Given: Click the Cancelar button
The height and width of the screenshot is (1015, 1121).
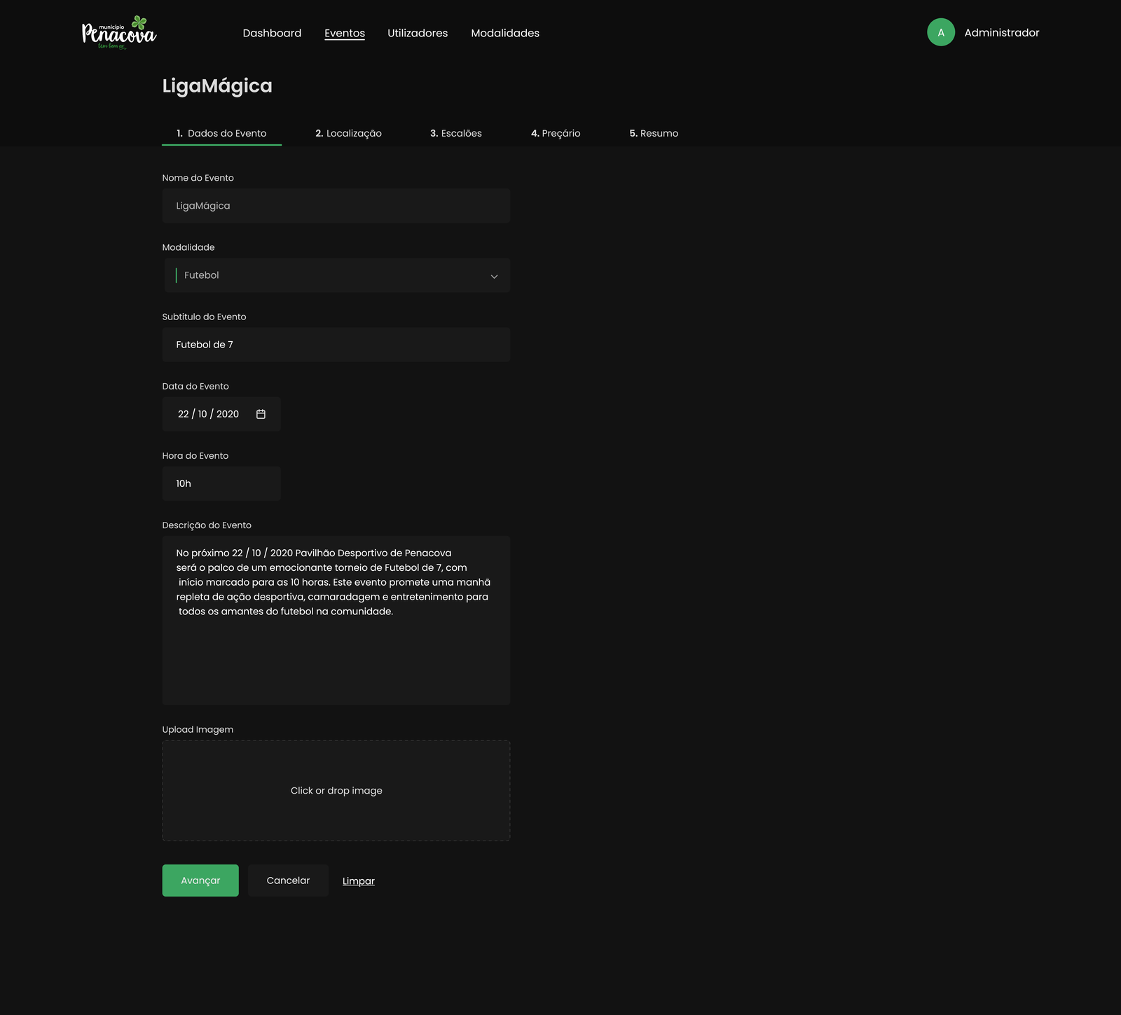Looking at the screenshot, I should (x=288, y=881).
